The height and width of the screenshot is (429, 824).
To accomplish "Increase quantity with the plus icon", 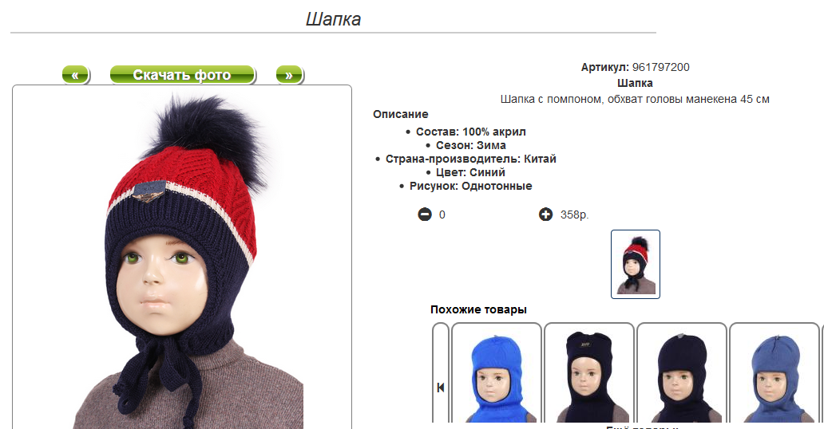I will [x=545, y=214].
